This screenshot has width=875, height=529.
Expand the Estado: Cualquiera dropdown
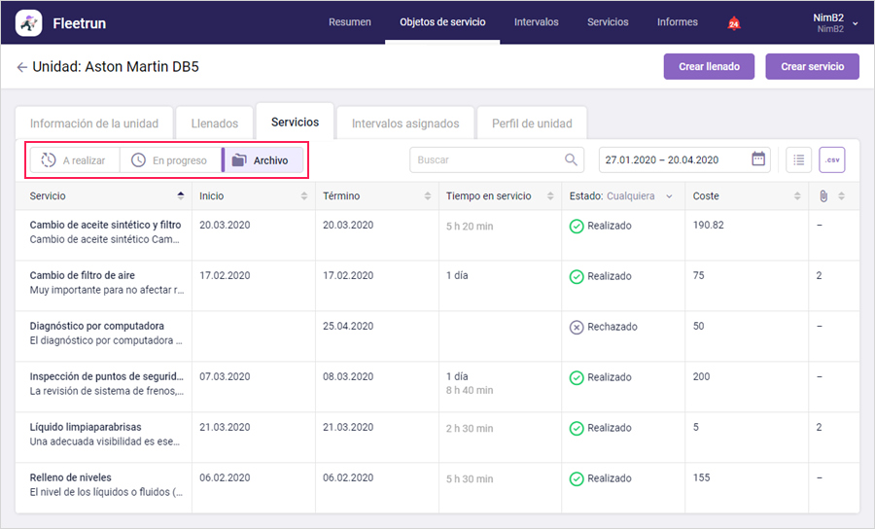(x=621, y=195)
